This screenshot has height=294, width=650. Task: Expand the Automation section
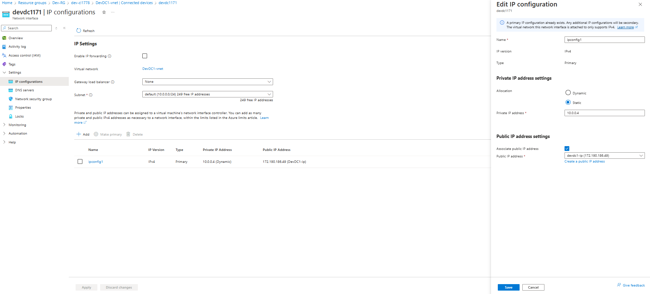click(4, 134)
